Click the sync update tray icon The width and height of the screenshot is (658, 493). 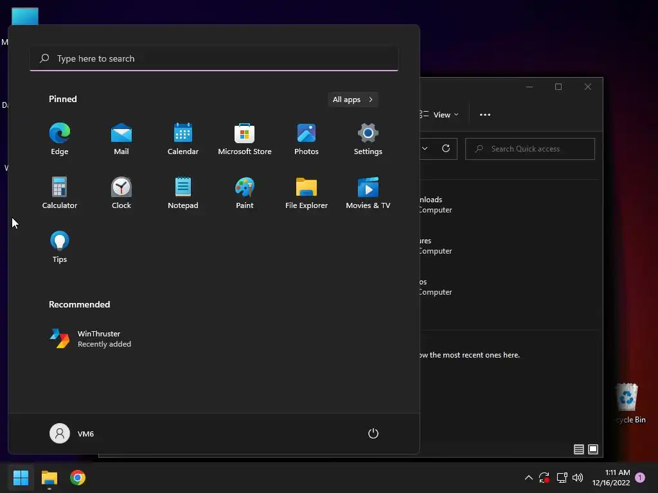point(544,478)
